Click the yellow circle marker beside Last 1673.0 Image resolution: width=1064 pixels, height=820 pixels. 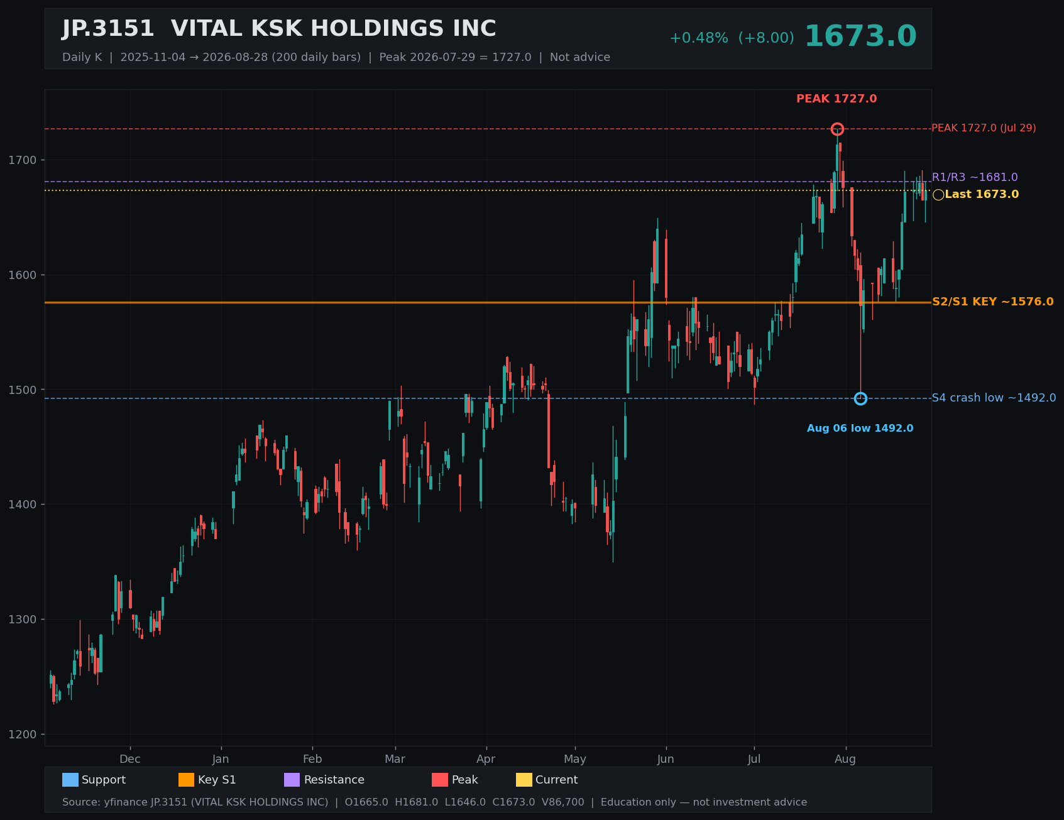coord(938,195)
